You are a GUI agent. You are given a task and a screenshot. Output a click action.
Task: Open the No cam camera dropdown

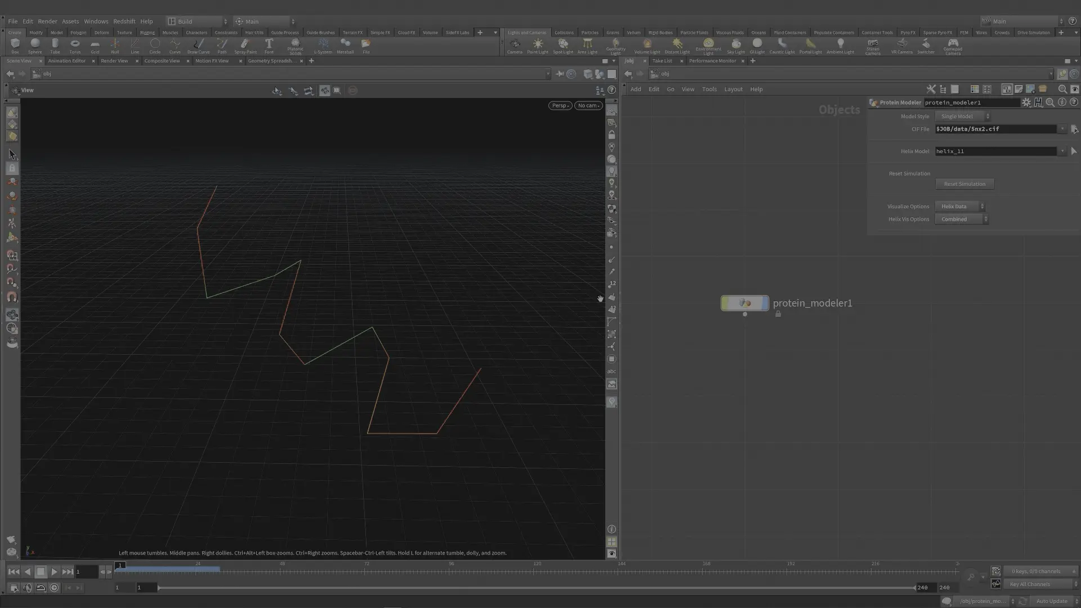(588, 105)
